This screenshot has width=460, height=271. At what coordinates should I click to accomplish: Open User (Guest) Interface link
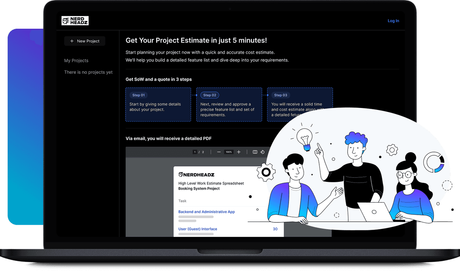pos(197,229)
